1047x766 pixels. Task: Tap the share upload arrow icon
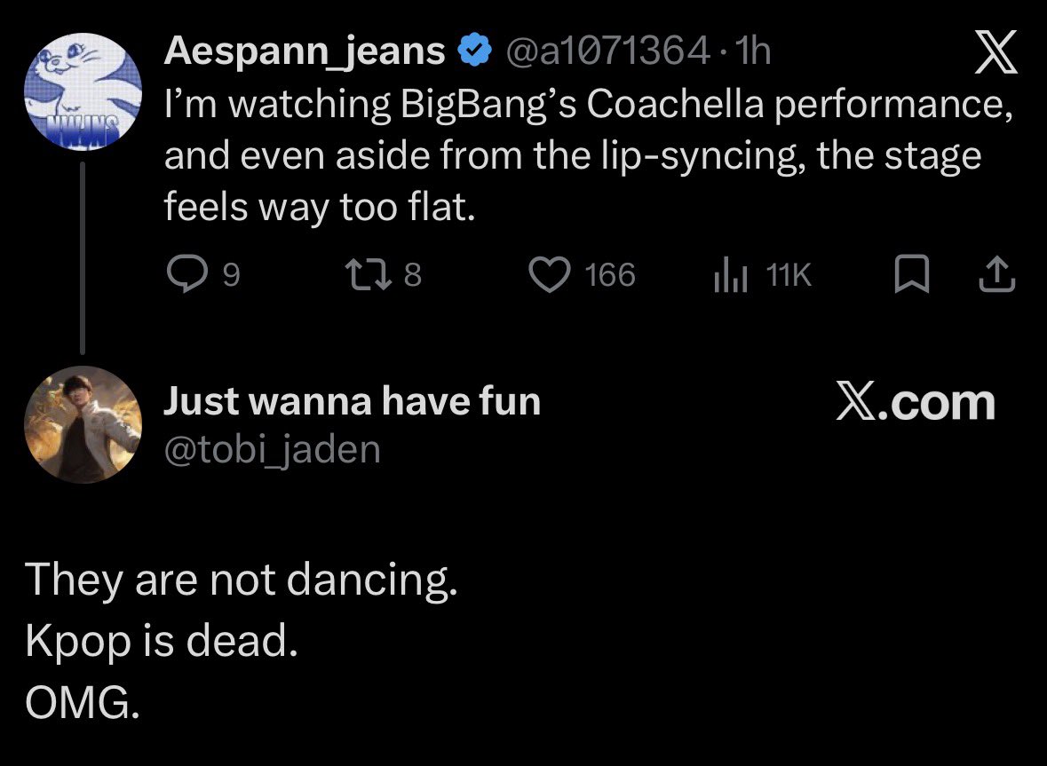point(997,276)
